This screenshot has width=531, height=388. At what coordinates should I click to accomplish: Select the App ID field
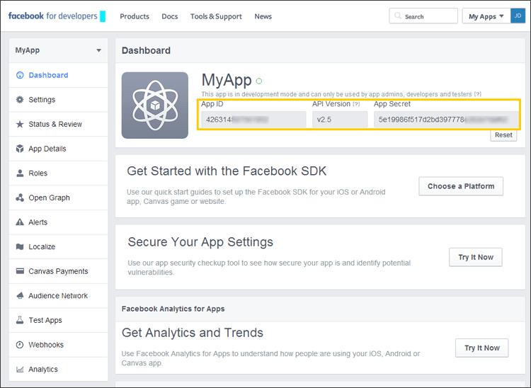[253, 120]
